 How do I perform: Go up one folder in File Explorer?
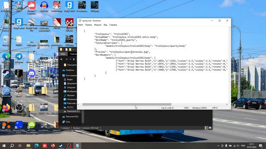point(74,59)
